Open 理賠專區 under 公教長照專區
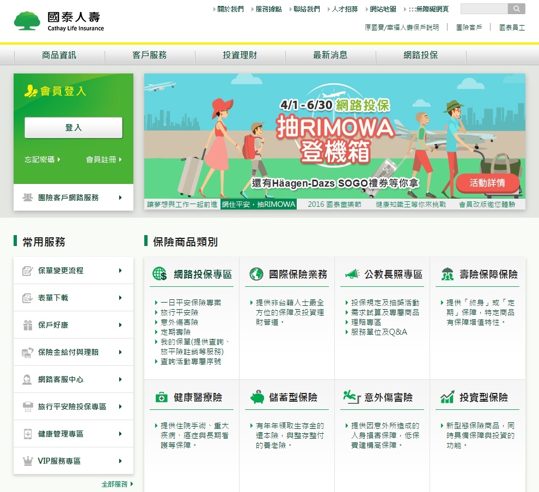Viewport: 539px width, 492px height. 366,322
